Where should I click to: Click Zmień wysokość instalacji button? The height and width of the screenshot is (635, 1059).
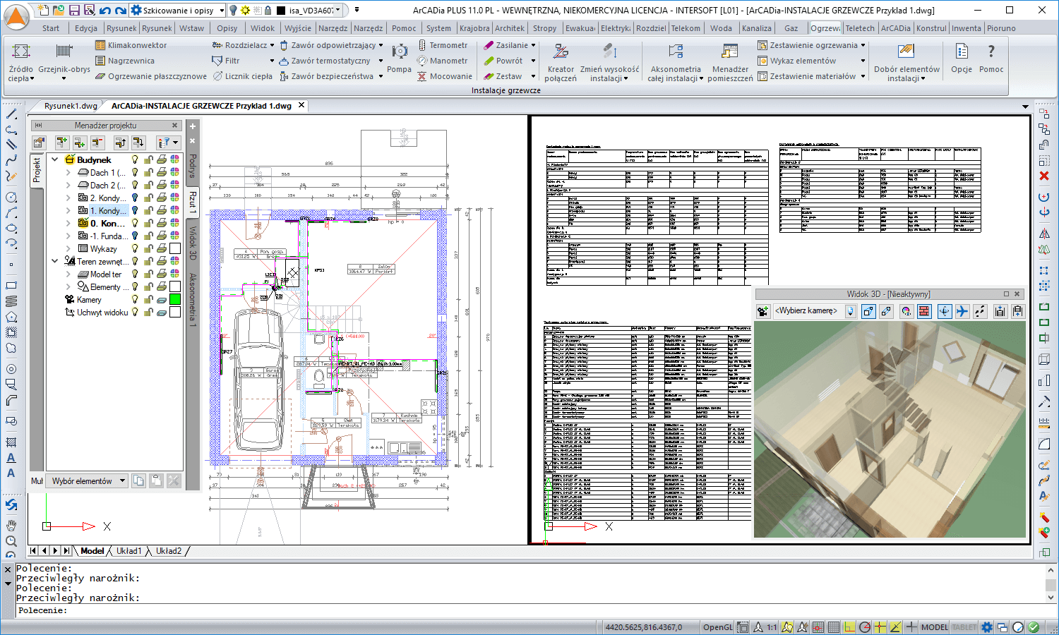click(x=609, y=62)
